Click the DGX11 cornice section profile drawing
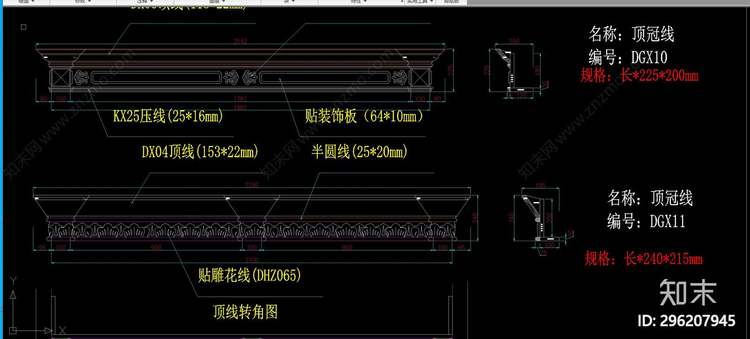The height and width of the screenshot is (339, 750). tap(541, 217)
